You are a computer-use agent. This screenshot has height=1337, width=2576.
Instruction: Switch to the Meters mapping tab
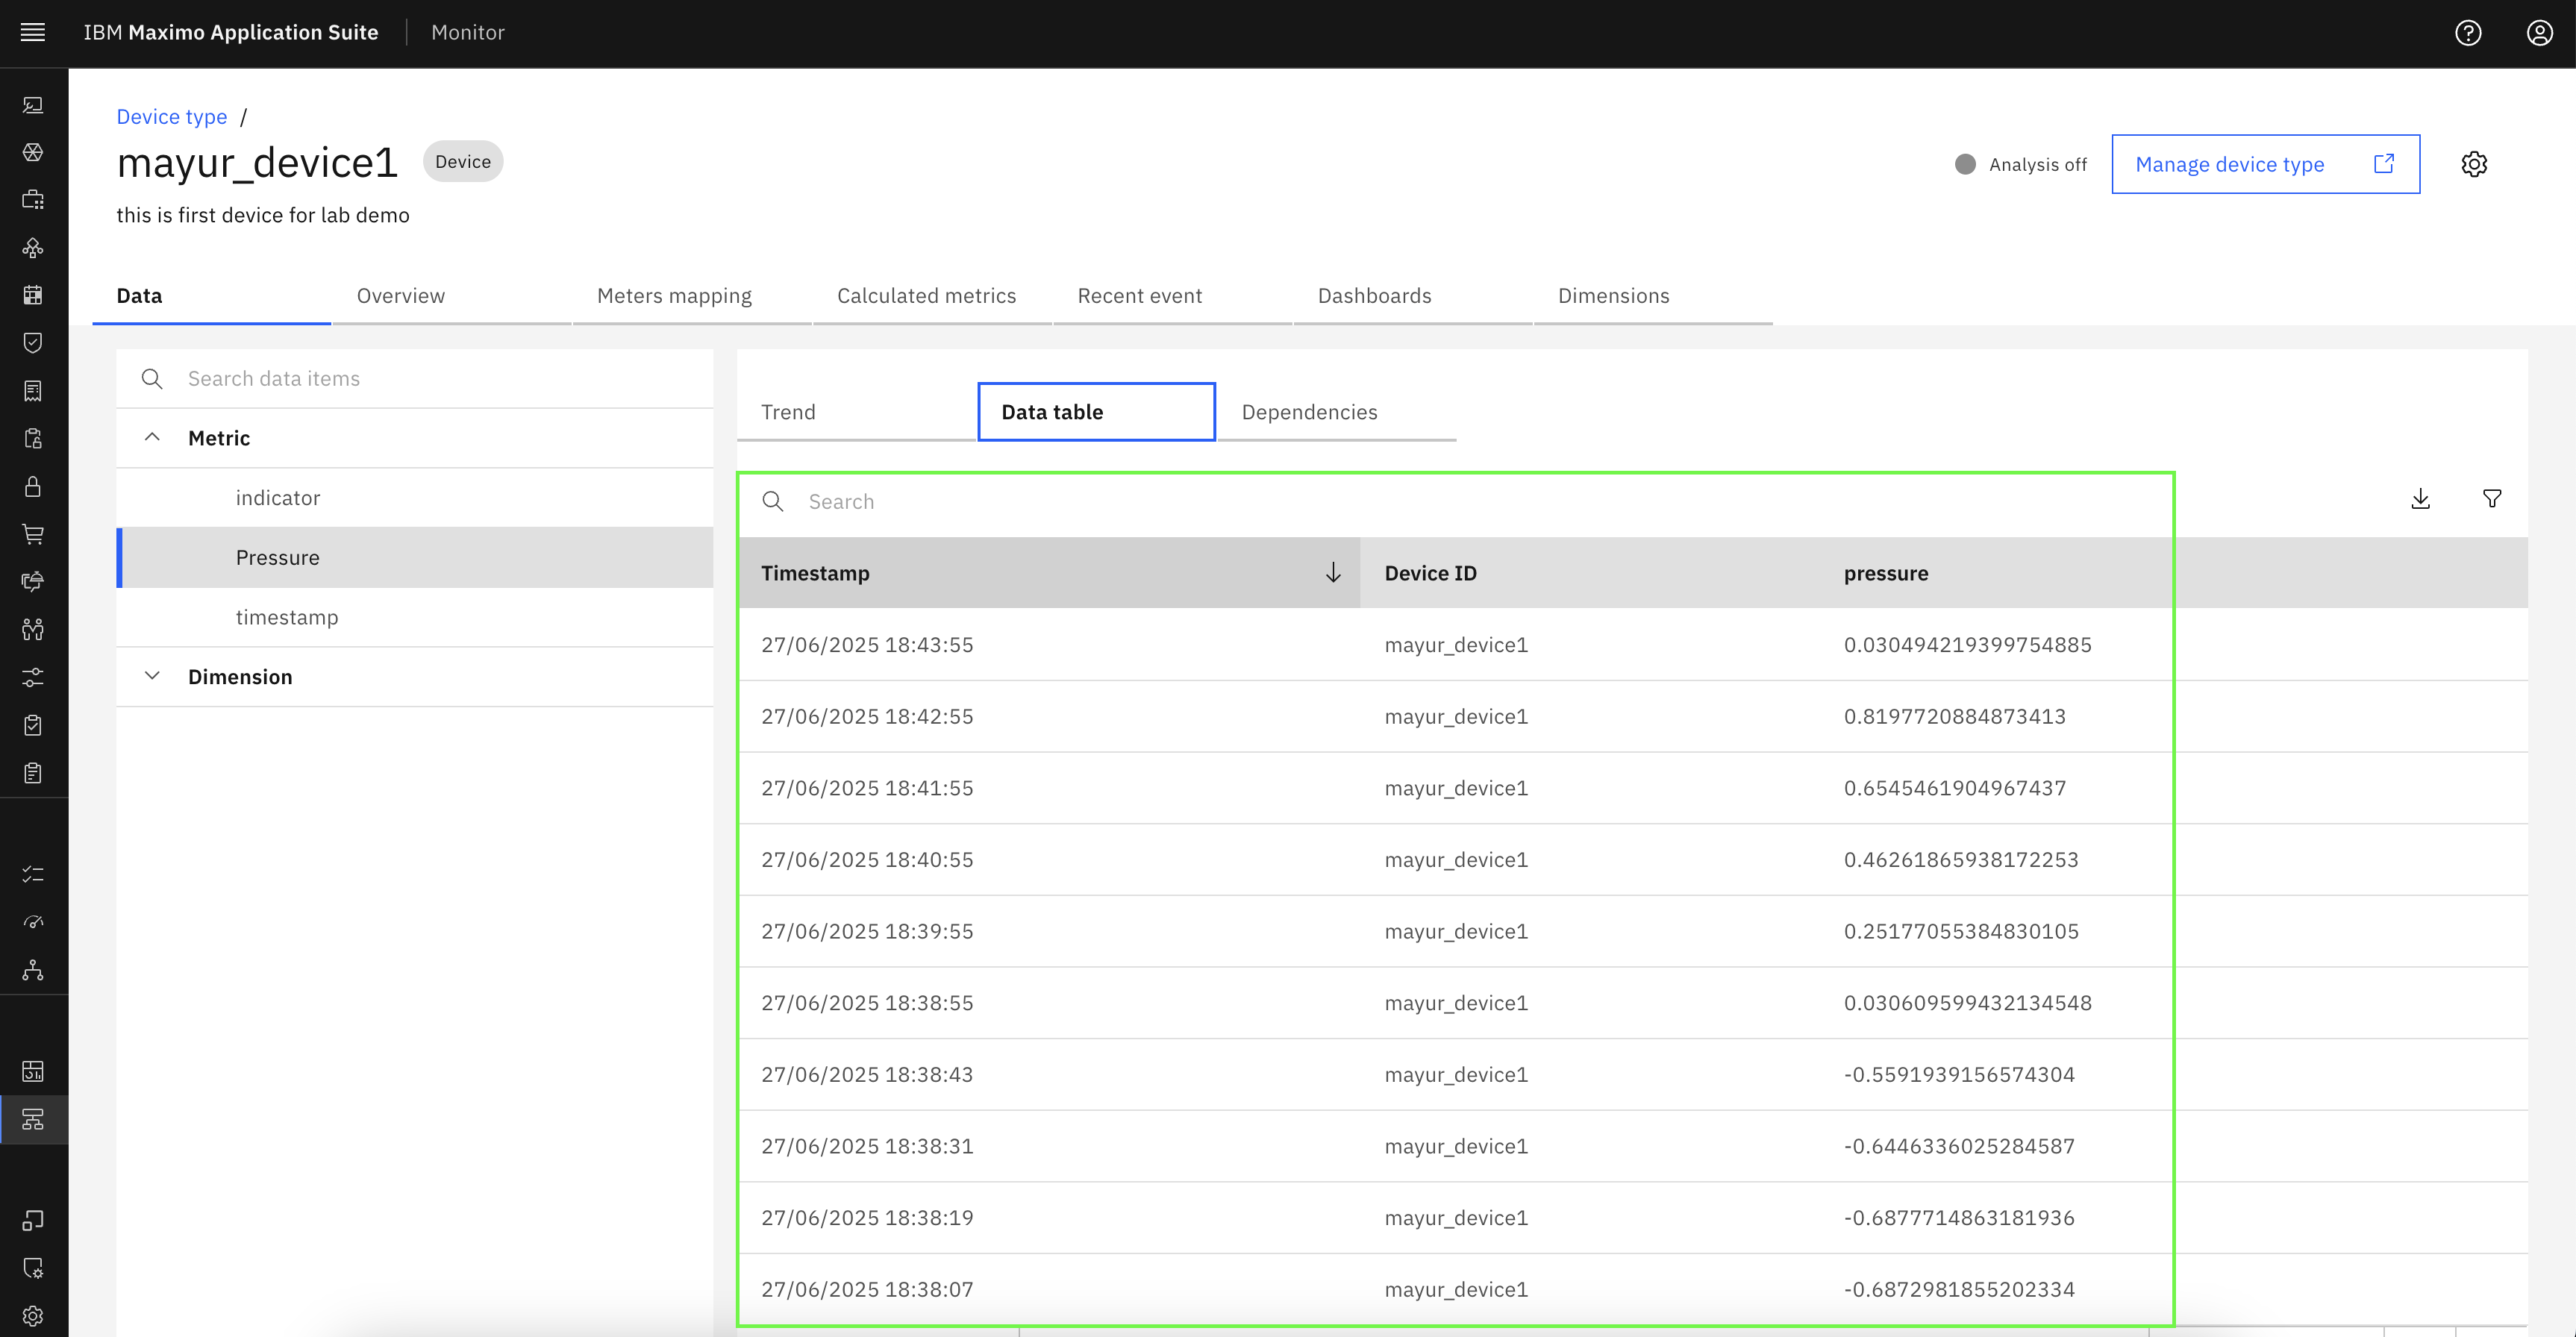[x=692, y=296]
